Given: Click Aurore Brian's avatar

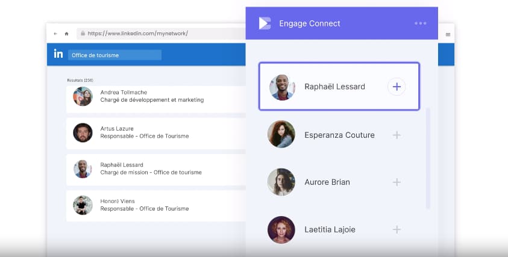Looking at the screenshot, I should click(281, 182).
